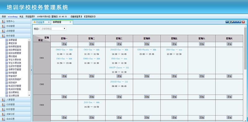Viewport: 248px width, 122px height.
Task: Click the red X close-all-tabs icon
Action: (243, 22)
